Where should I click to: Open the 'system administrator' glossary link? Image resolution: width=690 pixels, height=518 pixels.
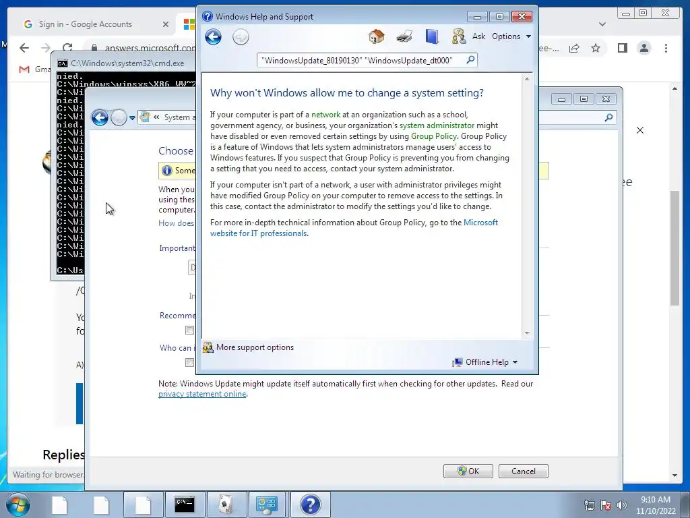[x=437, y=125]
